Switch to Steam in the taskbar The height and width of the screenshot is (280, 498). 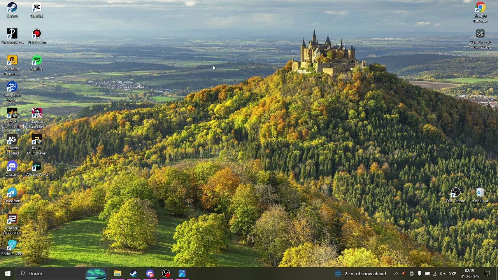133,273
